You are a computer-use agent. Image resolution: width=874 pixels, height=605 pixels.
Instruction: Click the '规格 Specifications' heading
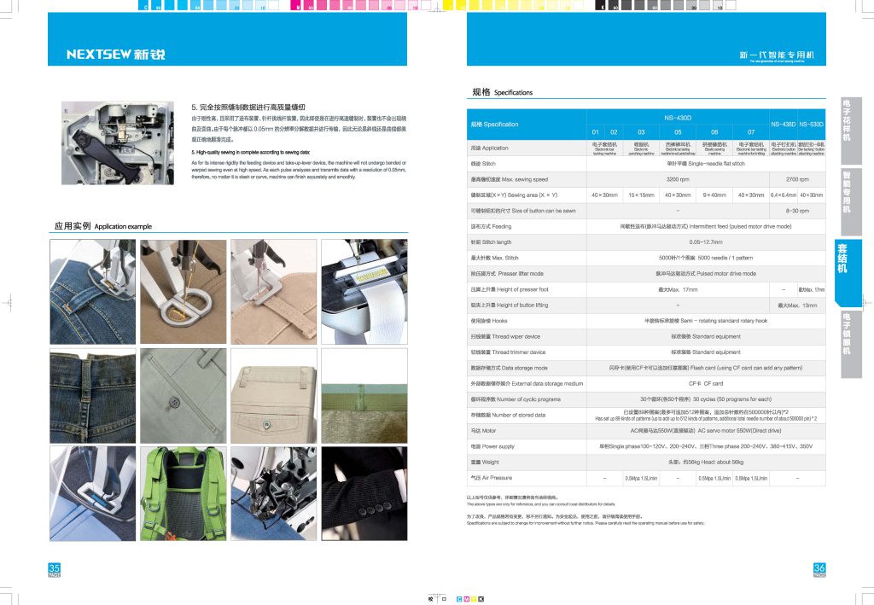pyautogui.click(x=502, y=92)
